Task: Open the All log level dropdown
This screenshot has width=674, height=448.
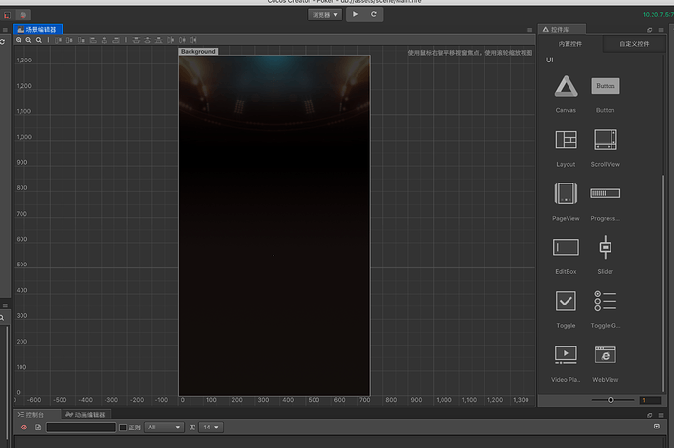Action: (x=164, y=427)
